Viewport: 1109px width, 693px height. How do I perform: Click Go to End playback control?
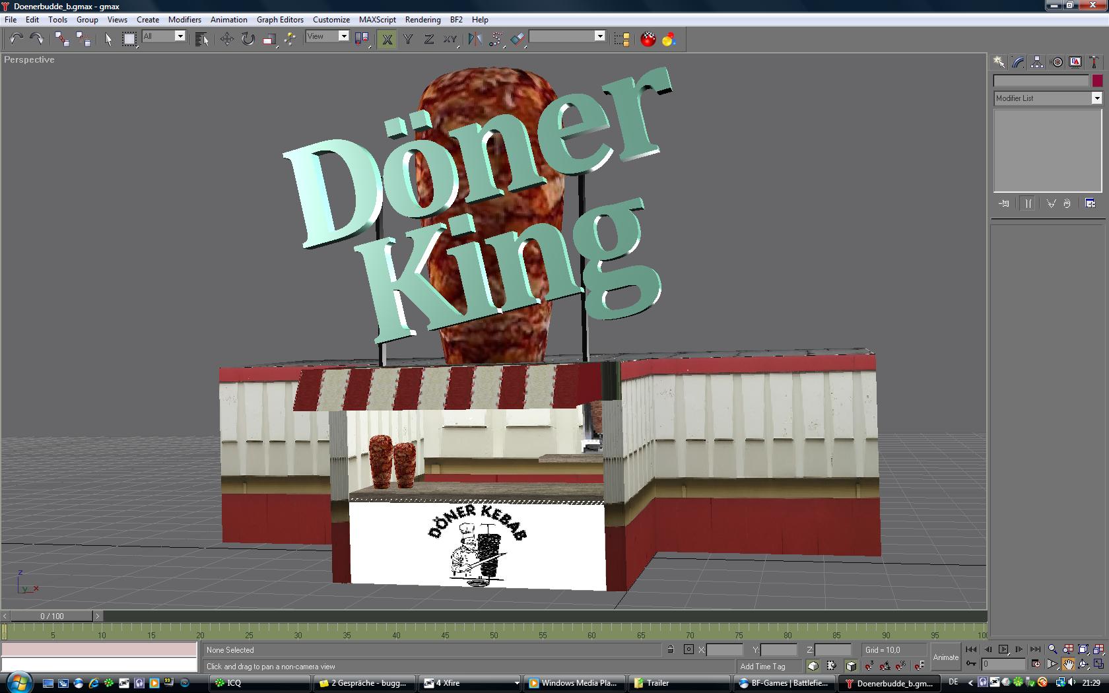point(1036,649)
